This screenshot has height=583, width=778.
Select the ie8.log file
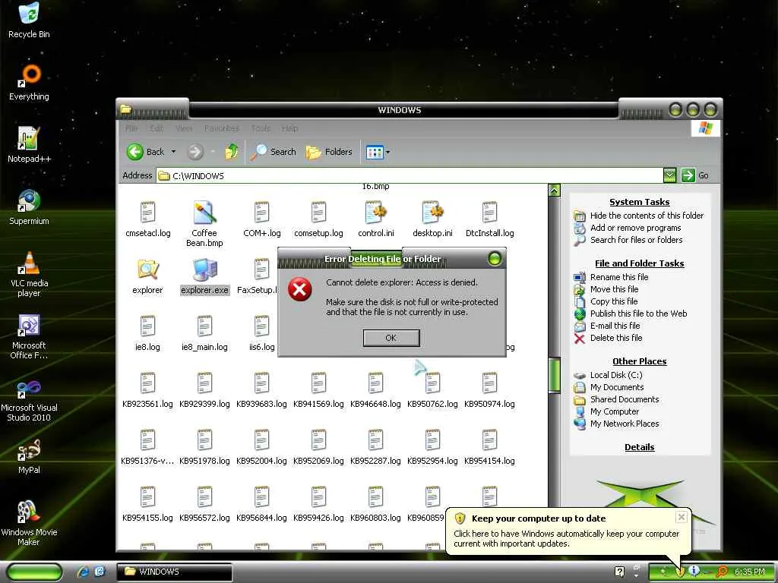[x=148, y=333]
